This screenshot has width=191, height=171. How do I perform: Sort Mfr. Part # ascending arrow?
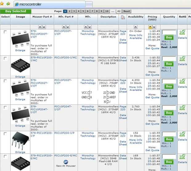[x=64, y=27]
